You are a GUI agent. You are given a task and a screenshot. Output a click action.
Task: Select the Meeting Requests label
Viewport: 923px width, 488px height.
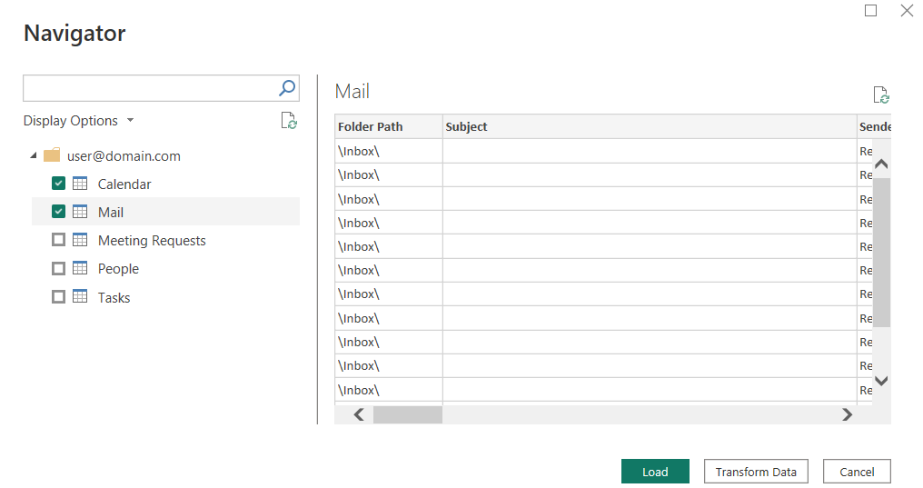click(x=152, y=241)
